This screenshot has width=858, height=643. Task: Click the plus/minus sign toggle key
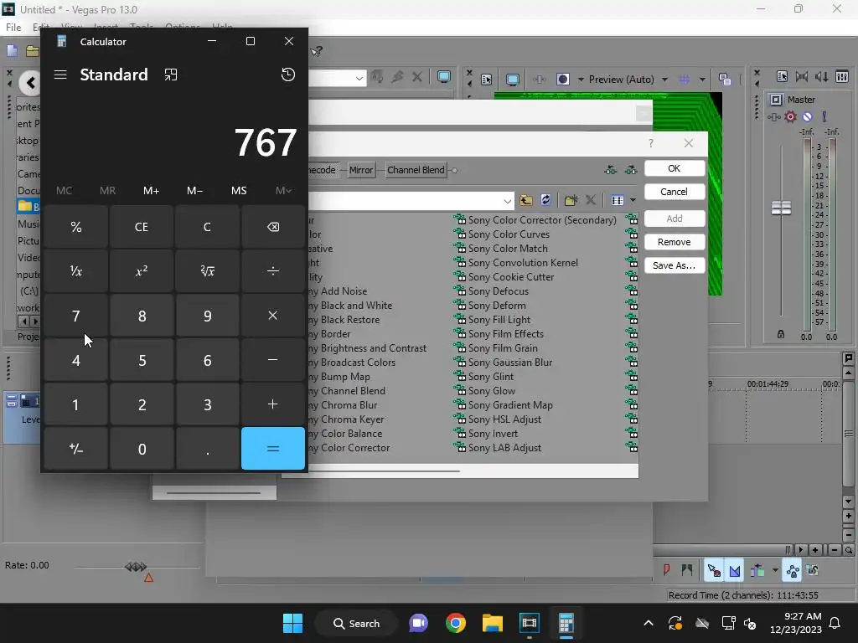76,449
